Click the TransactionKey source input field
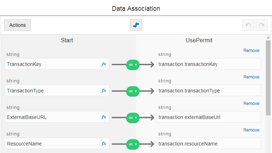272x153 pixels. pos(52,64)
